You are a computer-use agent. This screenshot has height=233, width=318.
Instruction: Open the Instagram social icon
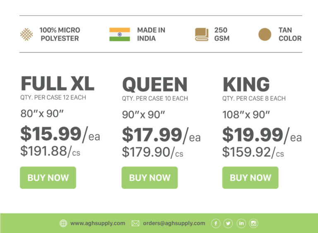(253, 223)
